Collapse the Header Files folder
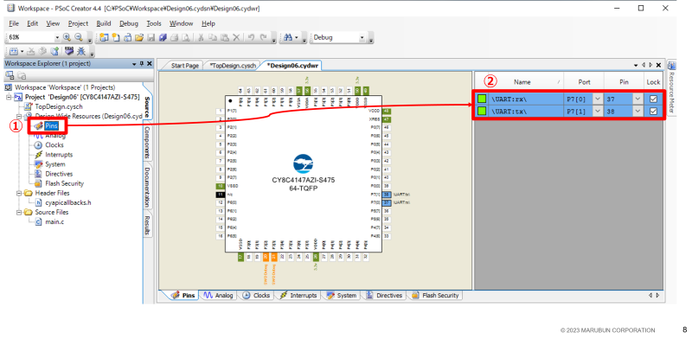The image size is (692, 339). pyautogui.click(x=19, y=193)
